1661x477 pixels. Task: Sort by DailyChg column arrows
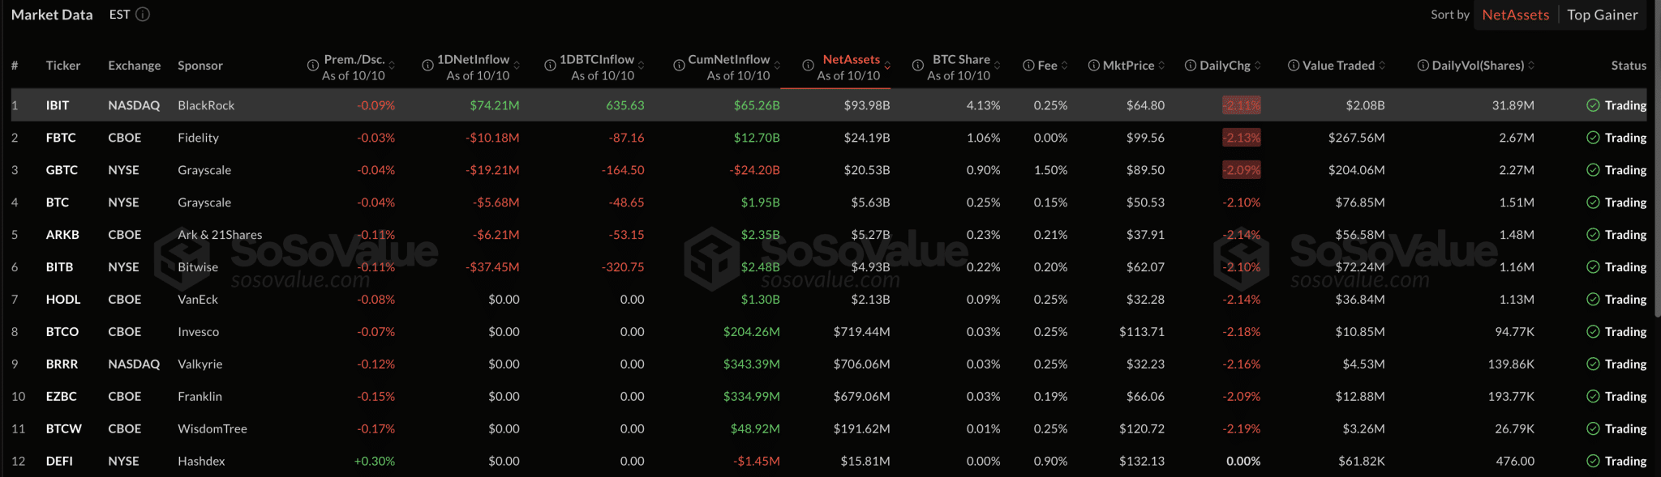(1257, 66)
